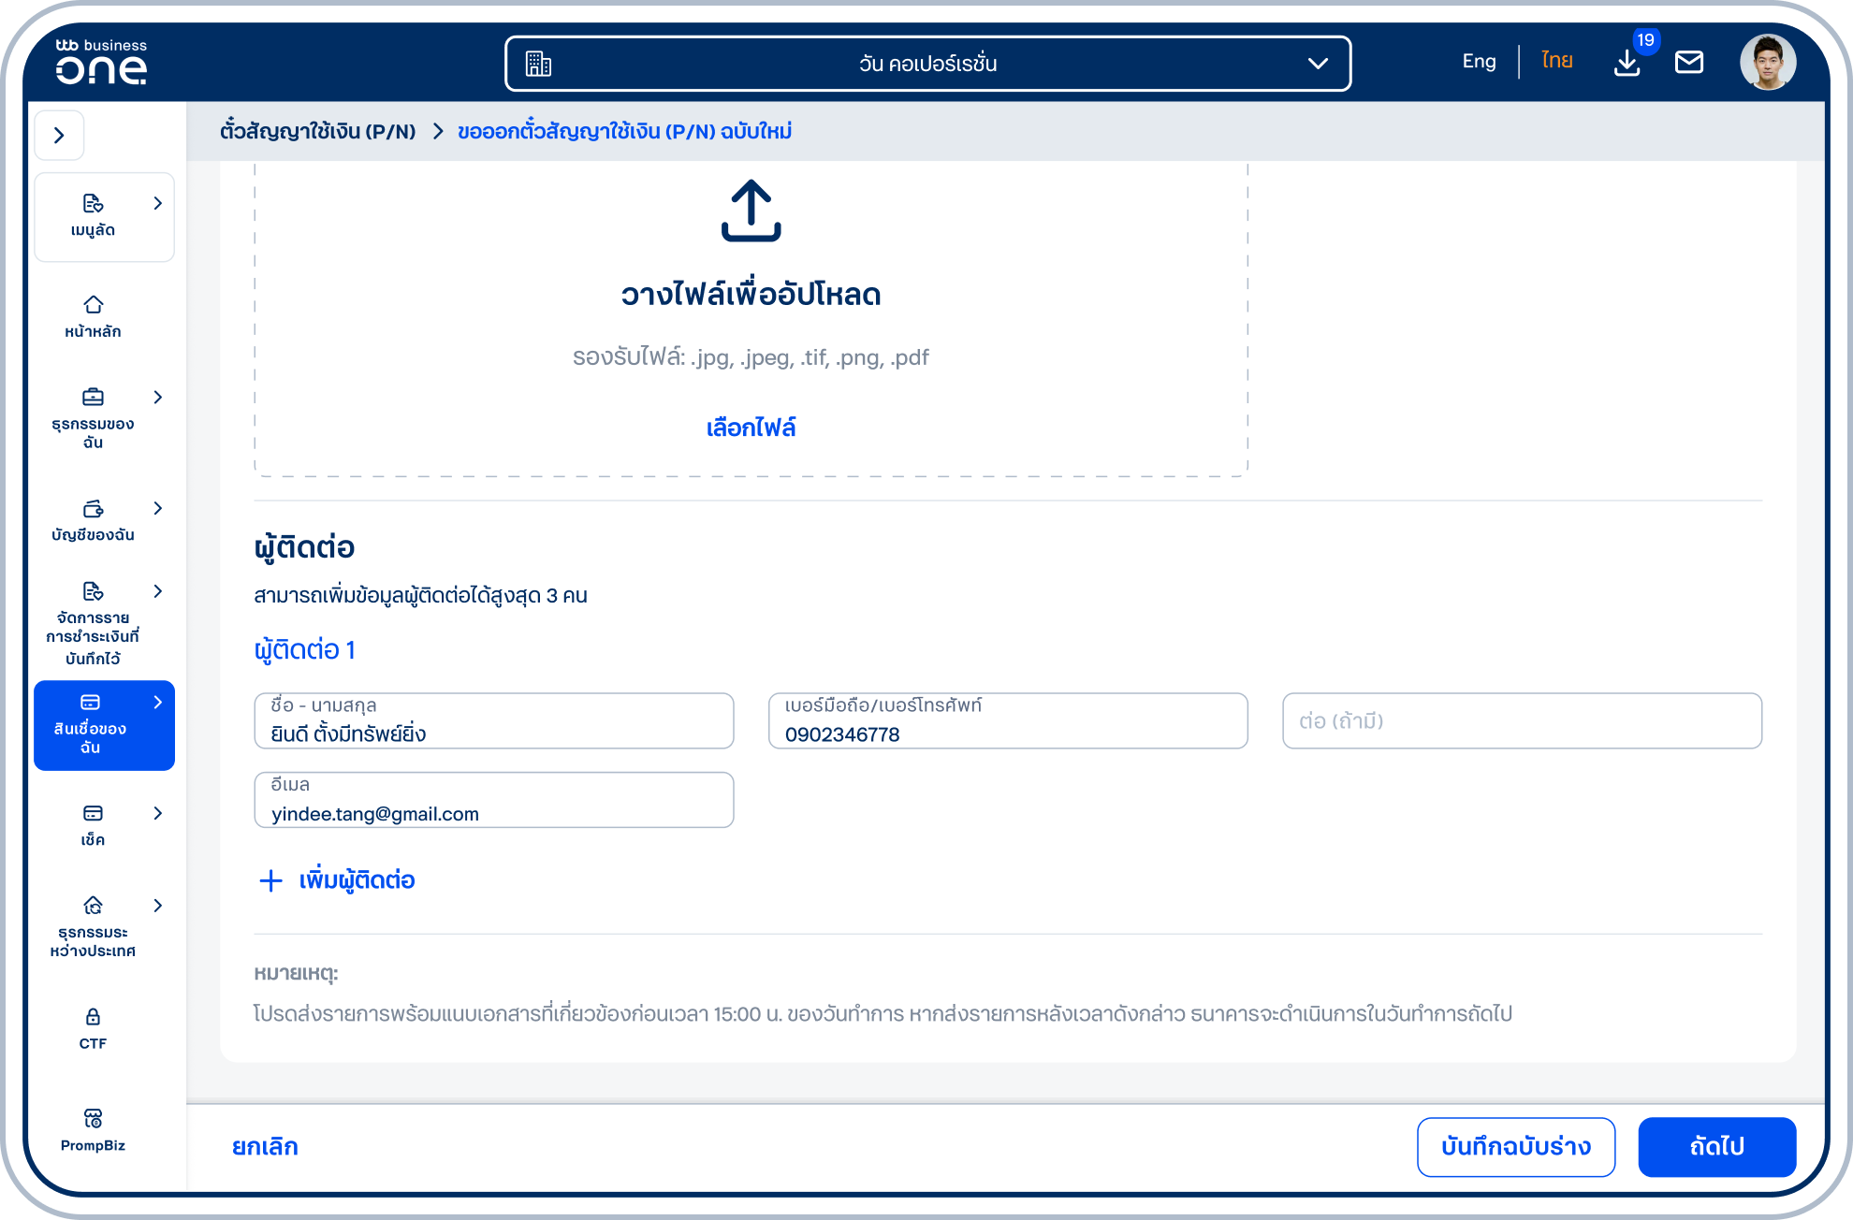Viewport: 1853px width, 1220px height.
Task: Click the upload arrow icon
Action: pos(751,211)
